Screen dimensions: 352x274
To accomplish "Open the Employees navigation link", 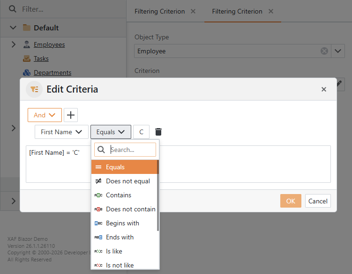I will (x=49, y=44).
